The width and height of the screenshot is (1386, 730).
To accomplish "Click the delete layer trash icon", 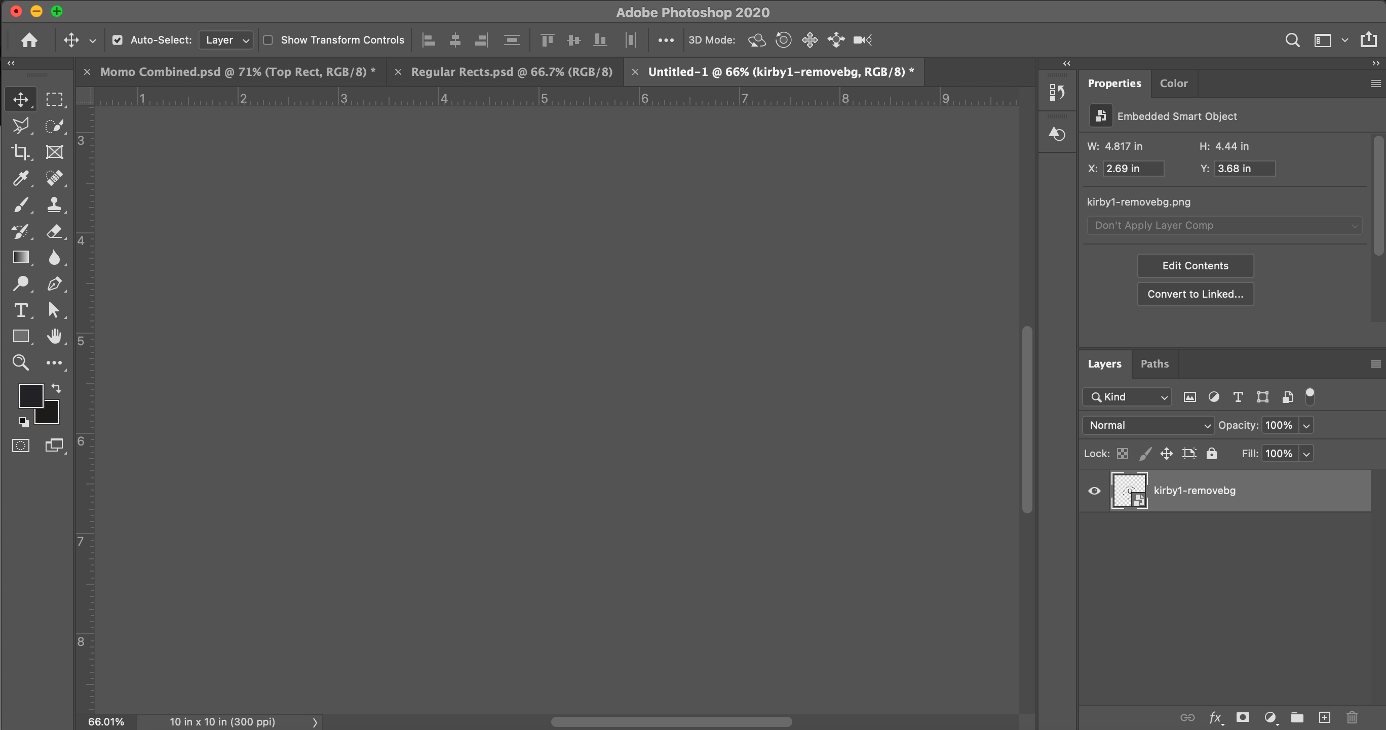I will [x=1352, y=717].
